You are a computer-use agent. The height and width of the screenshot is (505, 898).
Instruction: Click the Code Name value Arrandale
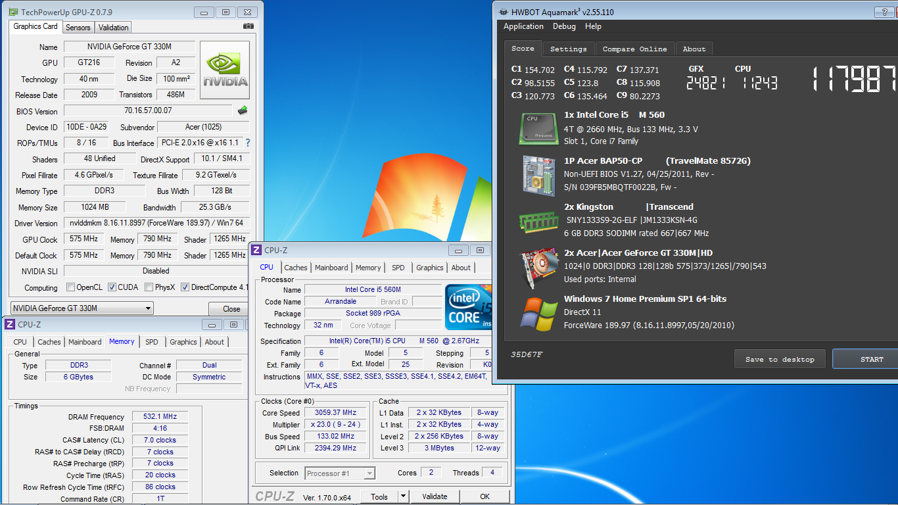pyautogui.click(x=341, y=301)
